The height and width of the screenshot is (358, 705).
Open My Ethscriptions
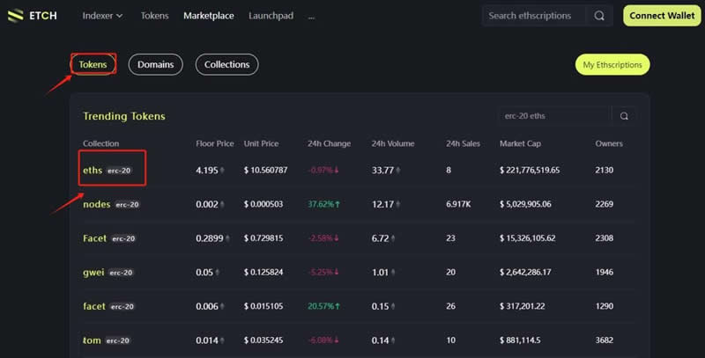[x=612, y=64]
